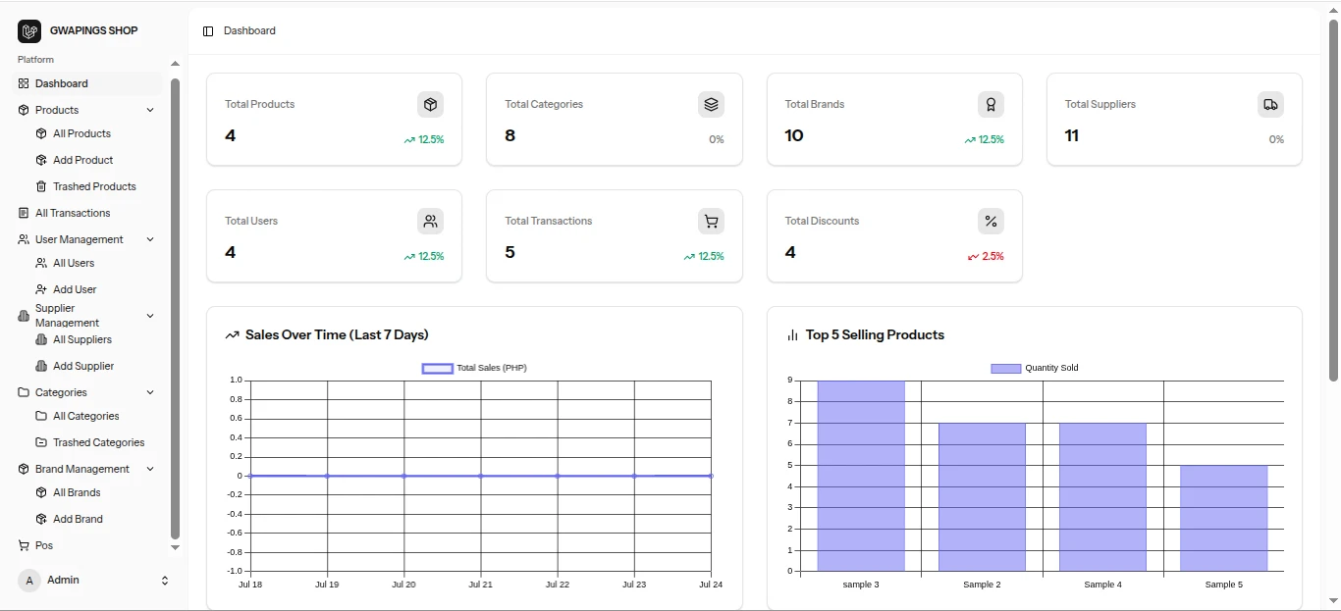This screenshot has width=1341, height=611.
Task: Collapse the Brand Management section chevron
Action: [150, 469]
